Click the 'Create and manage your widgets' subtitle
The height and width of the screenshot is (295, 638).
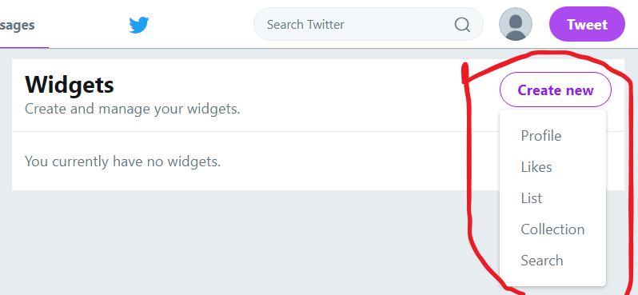pos(132,109)
